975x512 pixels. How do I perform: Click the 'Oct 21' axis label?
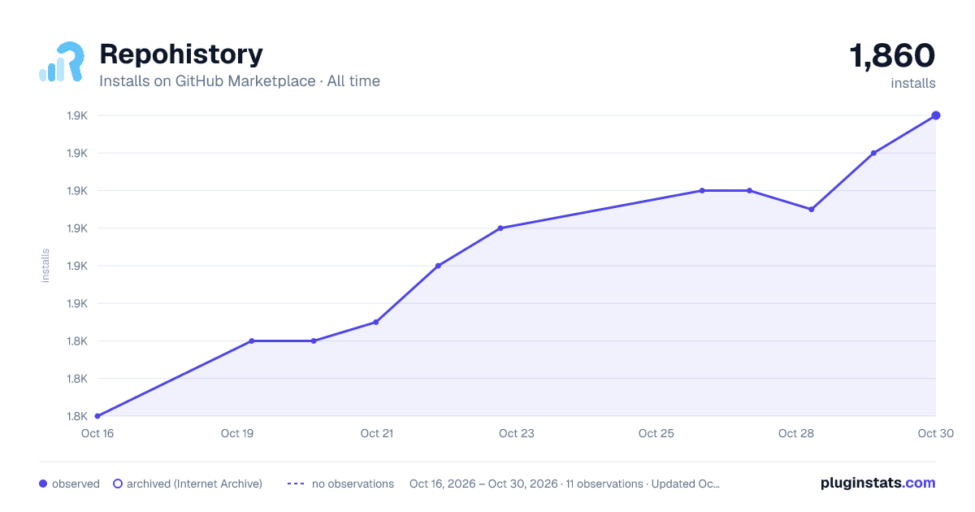tap(377, 434)
